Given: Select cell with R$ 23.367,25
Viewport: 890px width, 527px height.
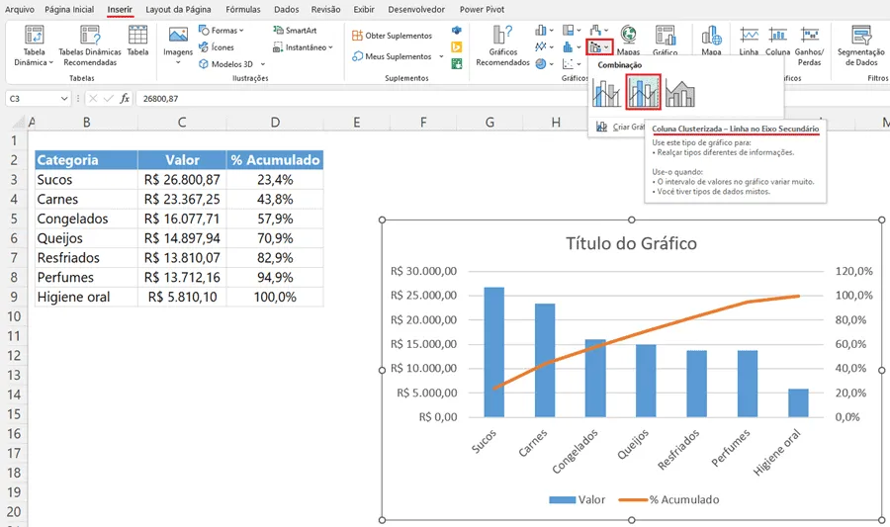Looking at the screenshot, I should click(x=182, y=199).
